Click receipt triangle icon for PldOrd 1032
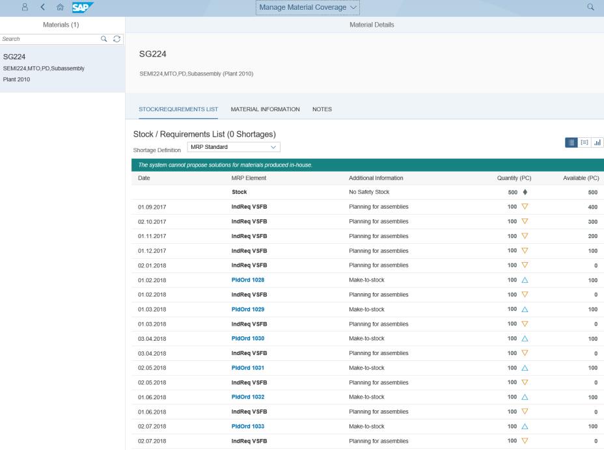The width and height of the screenshot is (604, 450). coord(525,397)
